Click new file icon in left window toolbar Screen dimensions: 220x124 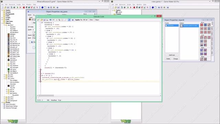coord(2,8)
